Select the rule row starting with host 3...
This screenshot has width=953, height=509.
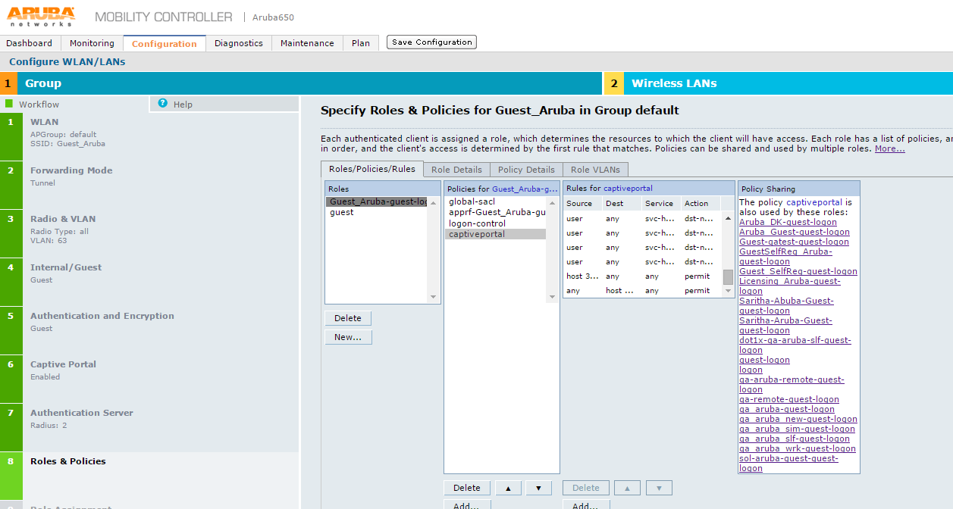pyautogui.click(x=643, y=276)
